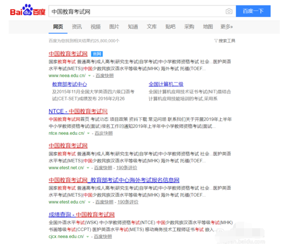Image resolution: width=302 pixels, height=244 pixels.
Task: Expand dropdown arrow next to www.neea.edu.cn/
Action: (x=89, y=76)
